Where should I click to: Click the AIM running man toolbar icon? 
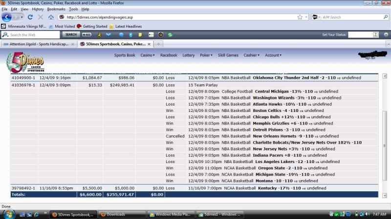point(100,35)
